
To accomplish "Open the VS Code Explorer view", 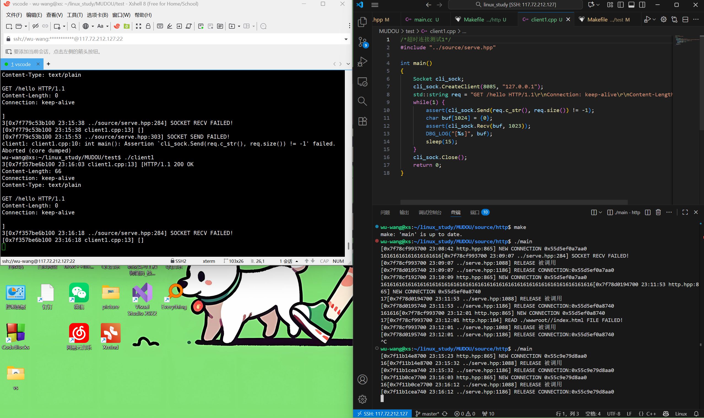I will [x=362, y=22].
